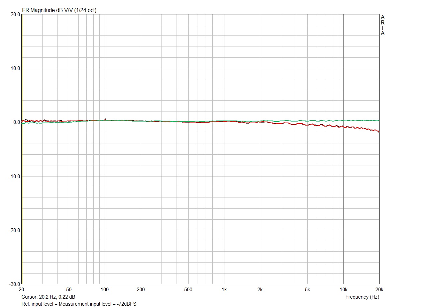The height and width of the screenshot is (308, 428).
Task: Click the 0.0 y-axis label
Action: (x=16, y=122)
